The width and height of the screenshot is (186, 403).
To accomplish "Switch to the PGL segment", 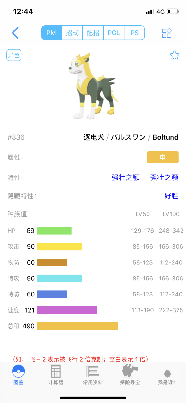I will pos(114,33).
